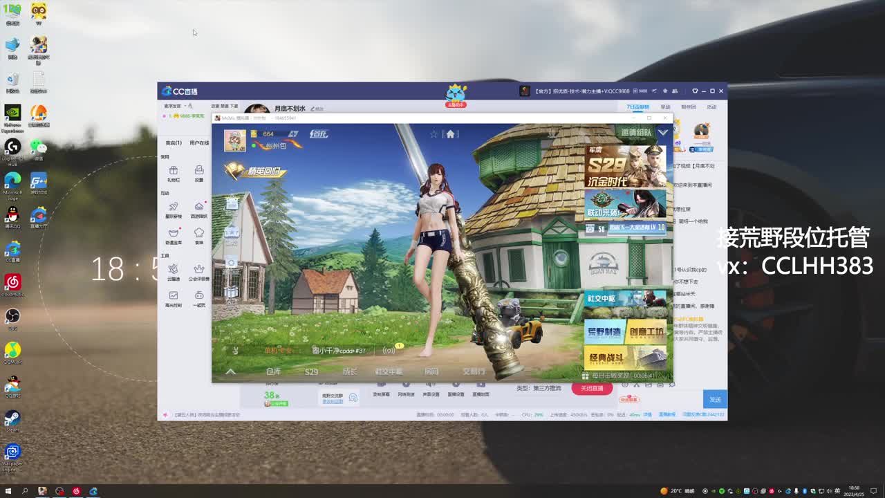Switch to the 星踪 tab
The image size is (885, 498).
click(666, 107)
